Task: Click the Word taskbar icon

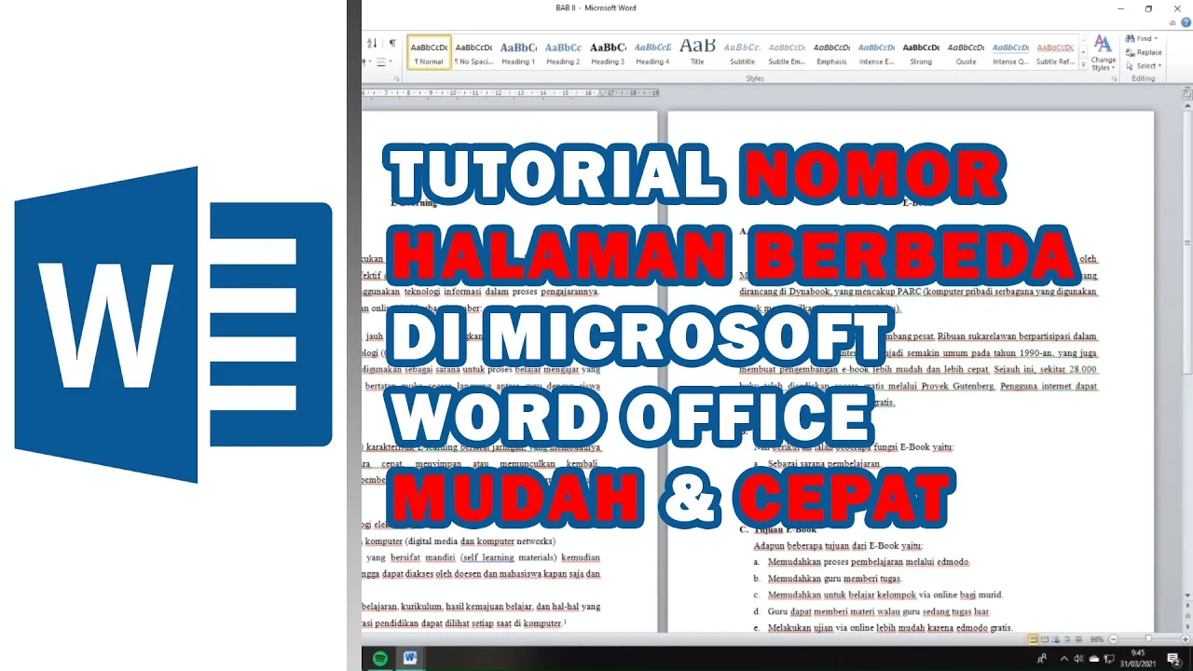Action: coord(410,658)
